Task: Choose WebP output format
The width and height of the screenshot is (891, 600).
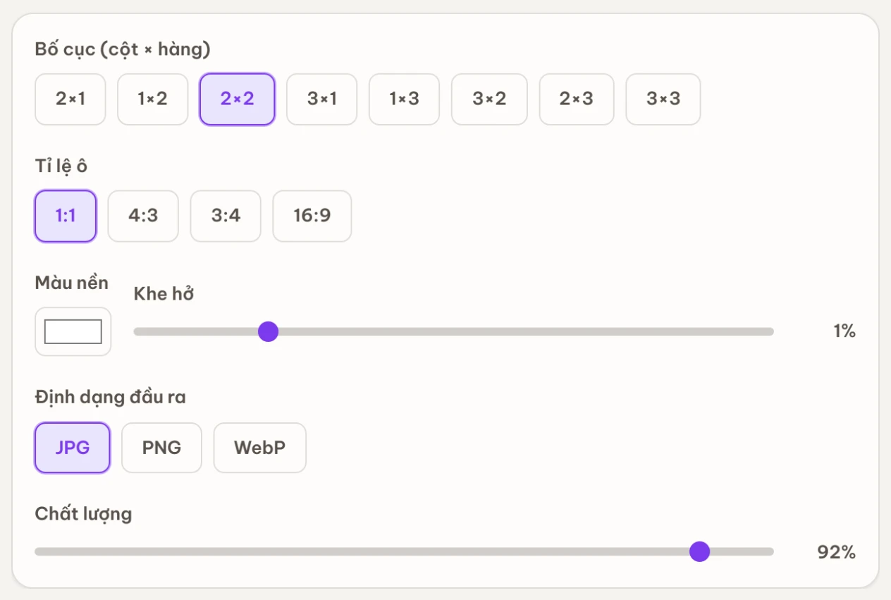Action: tap(260, 448)
